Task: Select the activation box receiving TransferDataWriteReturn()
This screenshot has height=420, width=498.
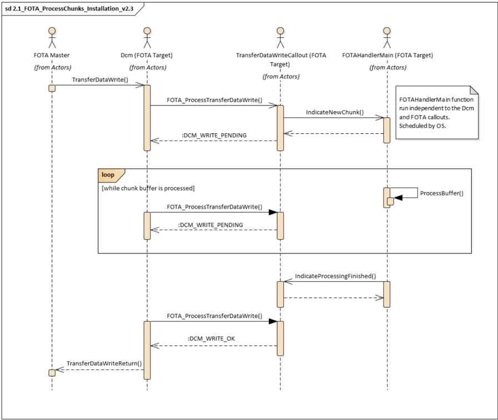Action: coord(52,373)
